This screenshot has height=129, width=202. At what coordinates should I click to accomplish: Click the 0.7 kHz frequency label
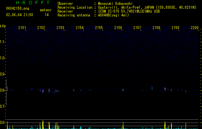pyautogui.click(x=3, y=106)
